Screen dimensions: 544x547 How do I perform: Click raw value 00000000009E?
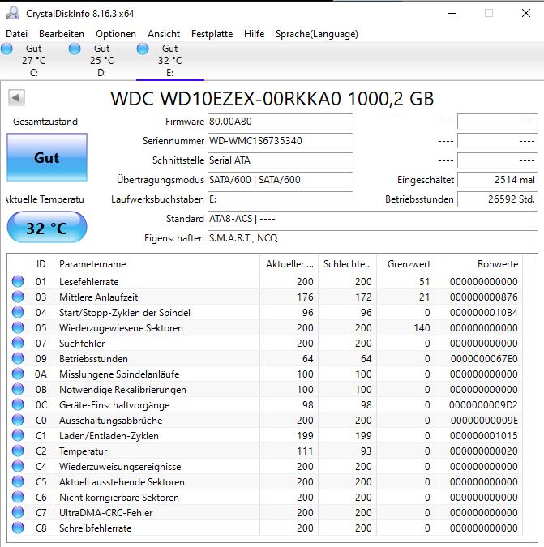tap(484, 421)
